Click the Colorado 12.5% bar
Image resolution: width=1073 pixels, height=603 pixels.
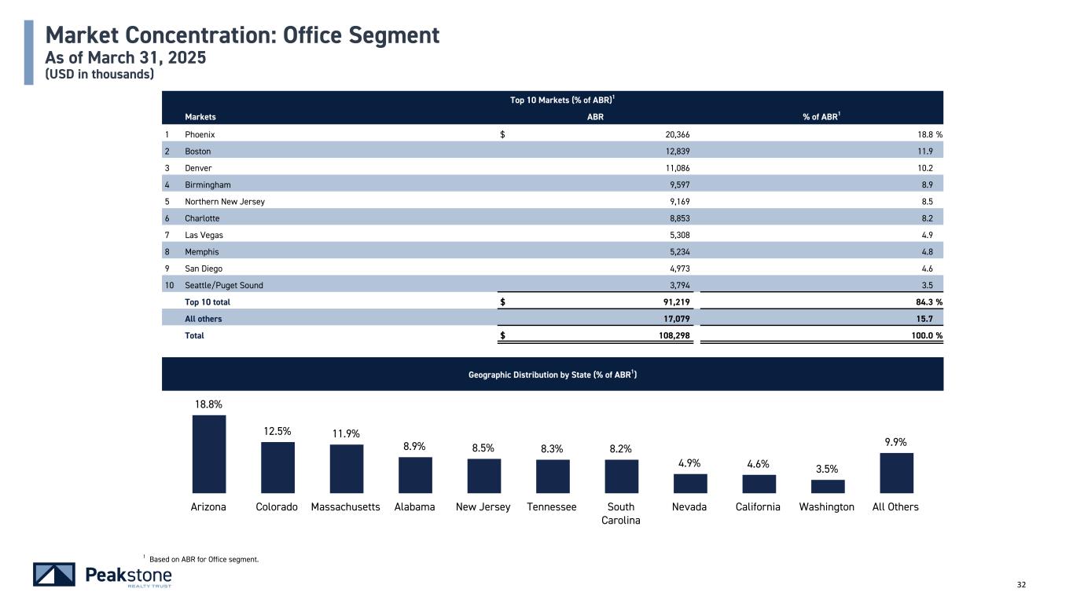coord(277,467)
